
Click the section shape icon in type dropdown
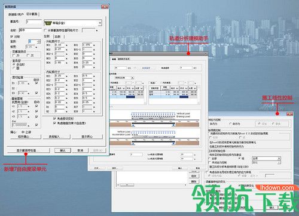pyautogui.click(x=48, y=23)
